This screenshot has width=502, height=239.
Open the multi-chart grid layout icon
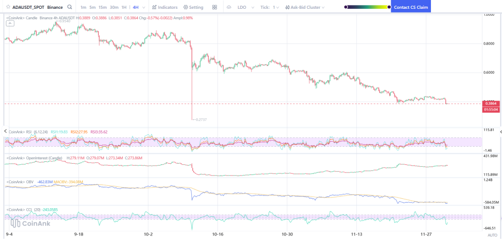click(x=215, y=7)
